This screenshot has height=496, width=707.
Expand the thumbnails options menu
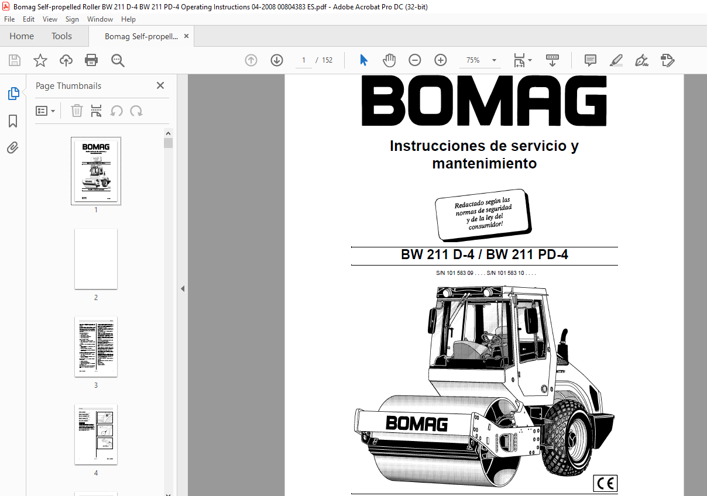pyautogui.click(x=46, y=111)
